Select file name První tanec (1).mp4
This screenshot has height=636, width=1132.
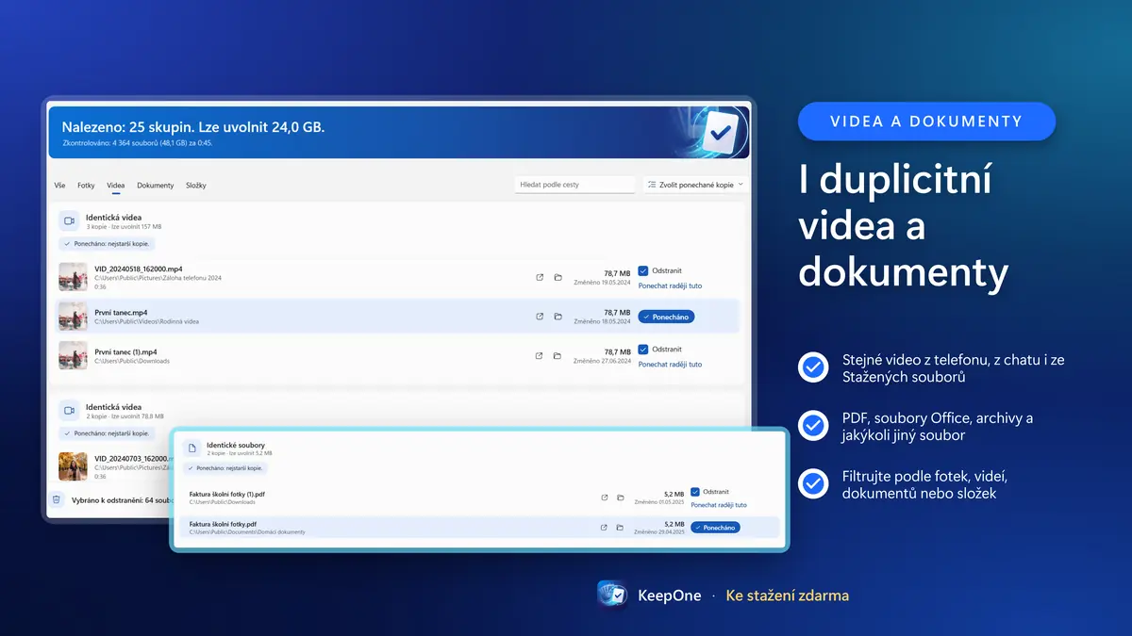click(x=125, y=351)
